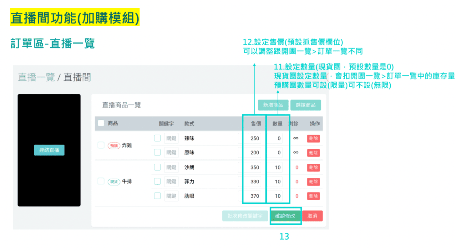Click the 直播商品一覽 panel title
Image resolution: width=456 pixels, height=251 pixels.
[x=122, y=105]
